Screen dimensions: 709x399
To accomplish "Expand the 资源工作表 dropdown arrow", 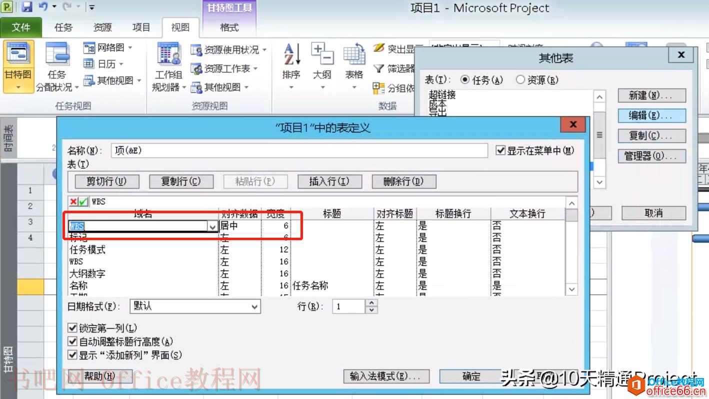I will pos(255,68).
